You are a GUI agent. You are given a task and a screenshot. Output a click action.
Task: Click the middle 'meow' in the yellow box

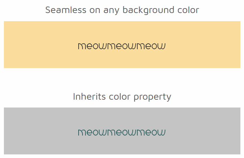click(x=122, y=46)
